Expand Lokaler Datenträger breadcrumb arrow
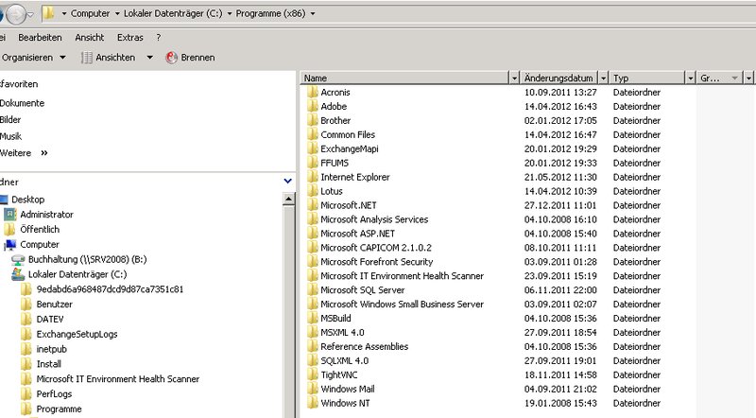This screenshot has width=756, height=418. point(229,13)
